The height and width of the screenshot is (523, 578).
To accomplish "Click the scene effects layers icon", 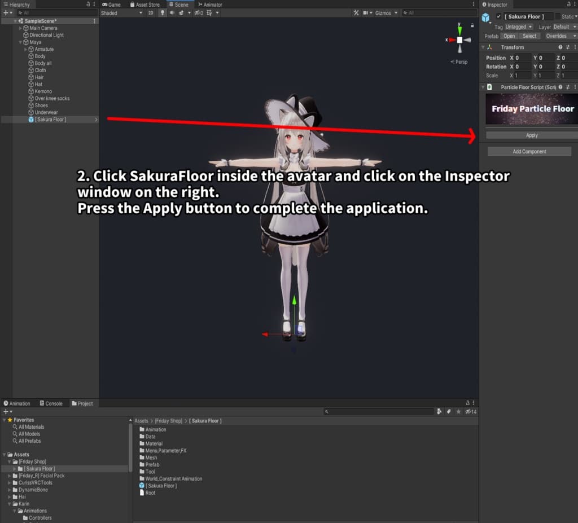I will (x=182, y=12).
